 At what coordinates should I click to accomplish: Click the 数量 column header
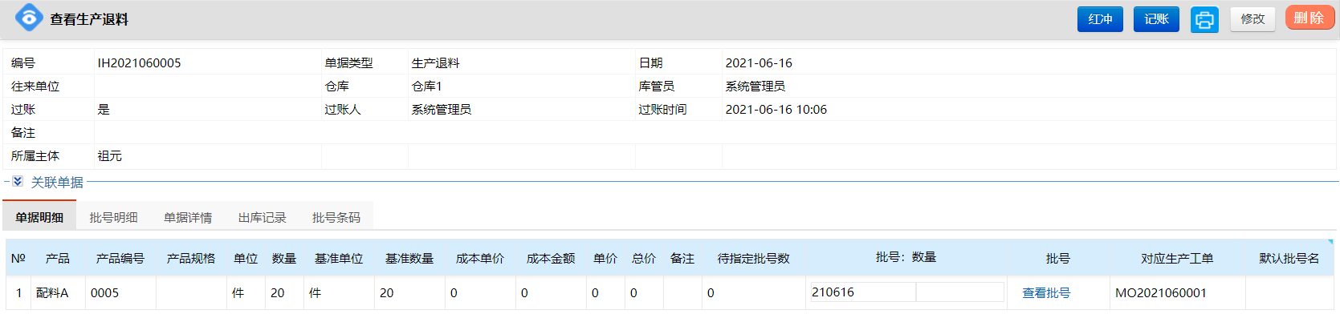pyautogui.click(x=284, y=259)
